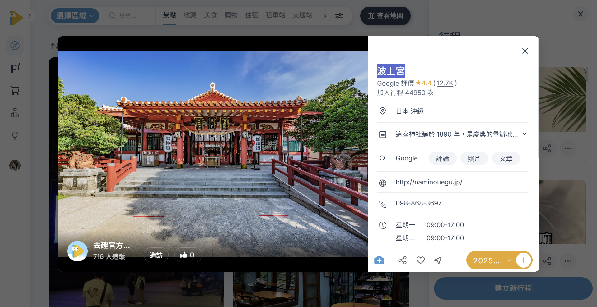Open the user profile avatar in the sidebar

(x=15, y=165)
